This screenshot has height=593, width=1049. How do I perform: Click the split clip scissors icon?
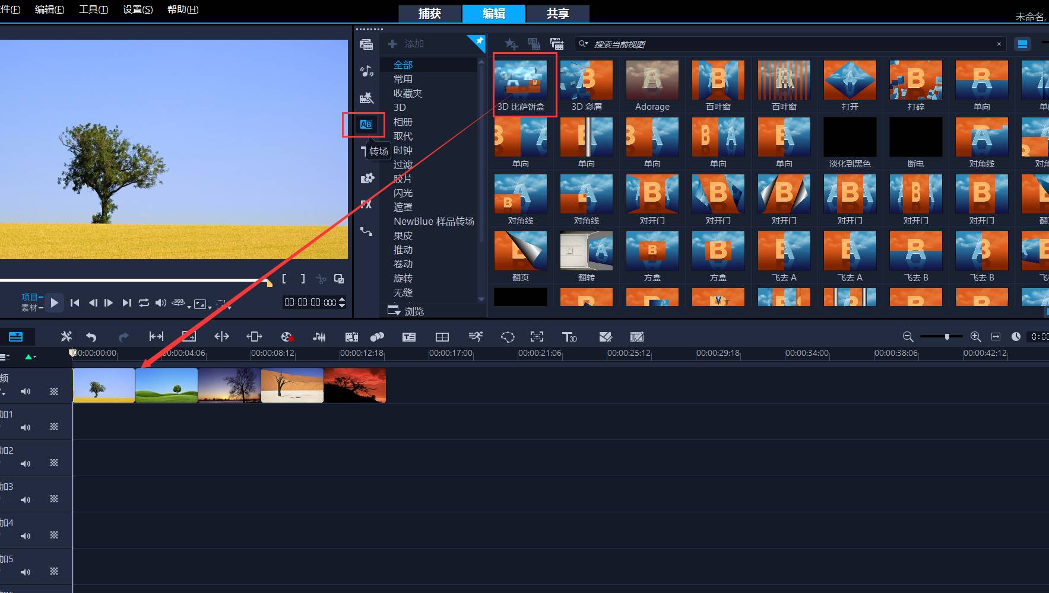321,279
